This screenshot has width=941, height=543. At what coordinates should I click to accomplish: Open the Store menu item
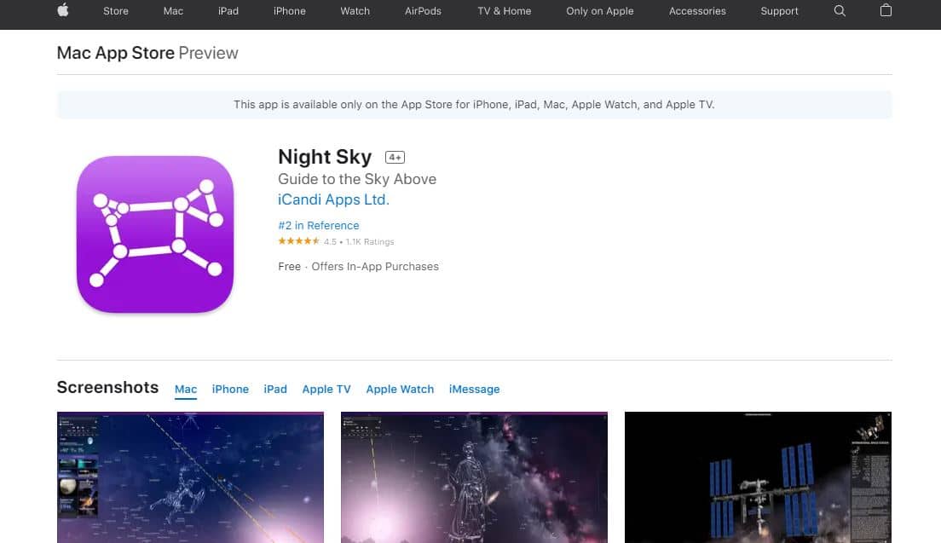coord(116,11)
